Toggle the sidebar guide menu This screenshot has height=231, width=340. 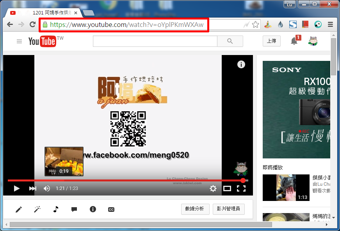tap(19, 41)
